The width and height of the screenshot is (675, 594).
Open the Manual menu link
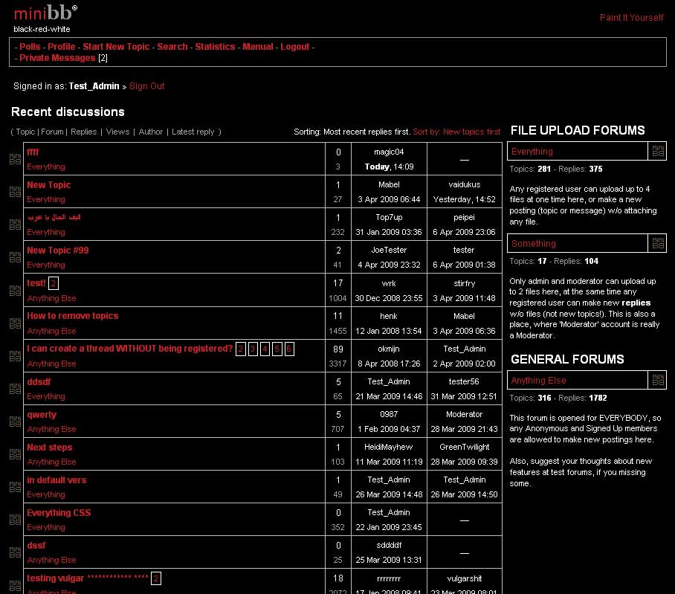coord(257,47)
